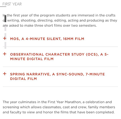Click the light gray scrollbar track segment
The width and height of the screenshot is (121, 119).
point(5,35)
